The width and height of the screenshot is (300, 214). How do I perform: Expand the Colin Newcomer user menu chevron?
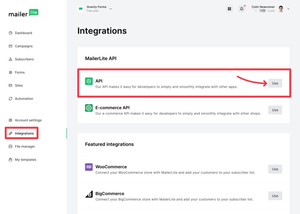coord(288,9)
